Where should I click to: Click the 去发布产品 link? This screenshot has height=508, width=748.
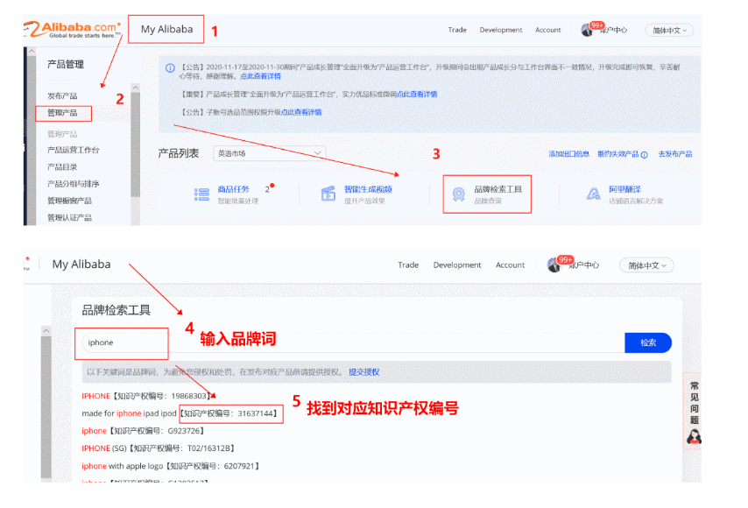(x=675, y=153)
